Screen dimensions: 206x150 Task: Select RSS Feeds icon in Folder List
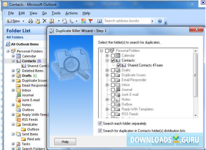[18, 119]
